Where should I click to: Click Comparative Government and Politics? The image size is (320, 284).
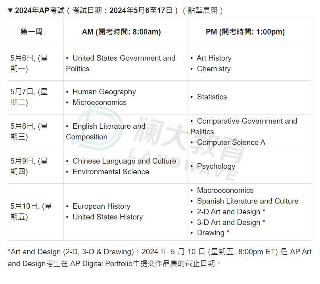[x=244, y=126]
